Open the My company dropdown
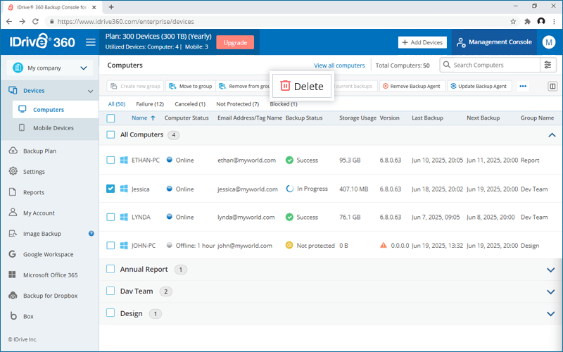Viewport: 563px width, 352px height. pos(49,68)
